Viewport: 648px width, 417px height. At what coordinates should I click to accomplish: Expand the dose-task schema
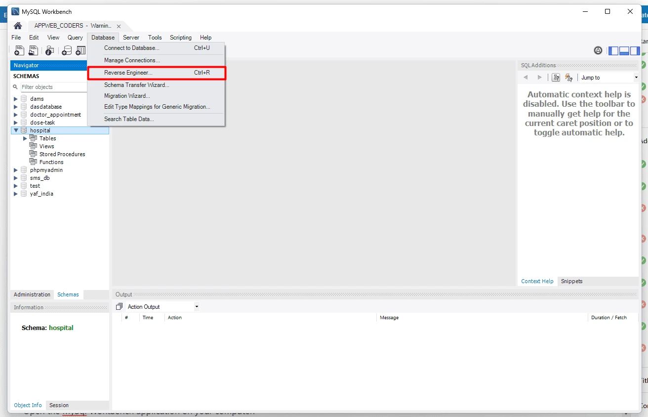click(16, 123)
